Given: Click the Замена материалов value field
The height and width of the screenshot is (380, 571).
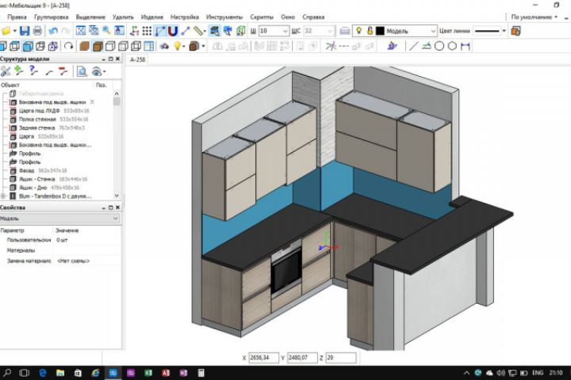Looking at the screenshot, I should click(x=87, y=260).
